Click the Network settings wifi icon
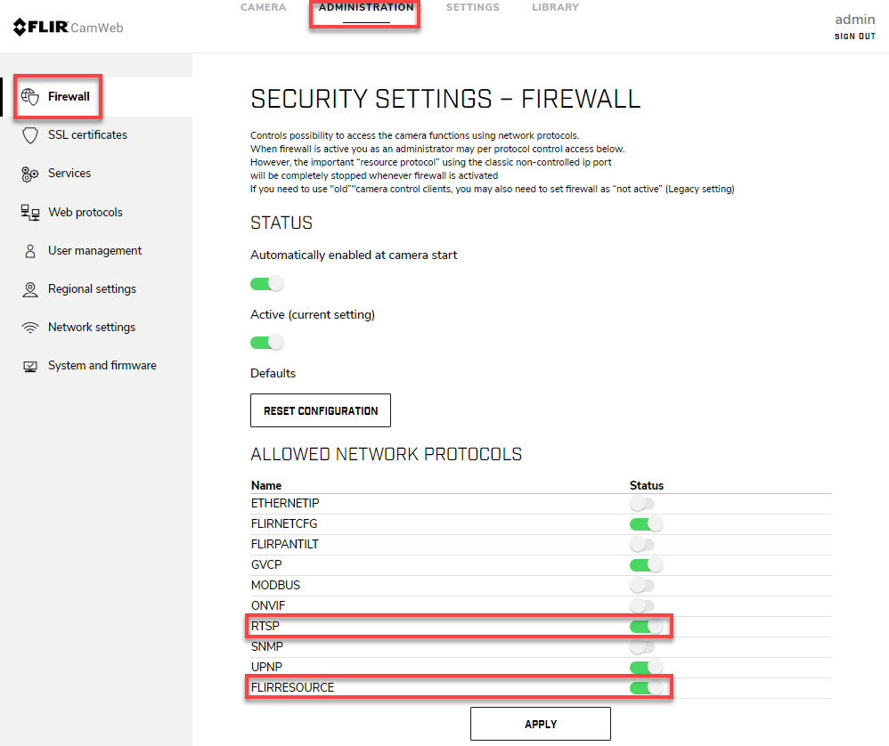 pyautogui.click(x=30, y=328)
